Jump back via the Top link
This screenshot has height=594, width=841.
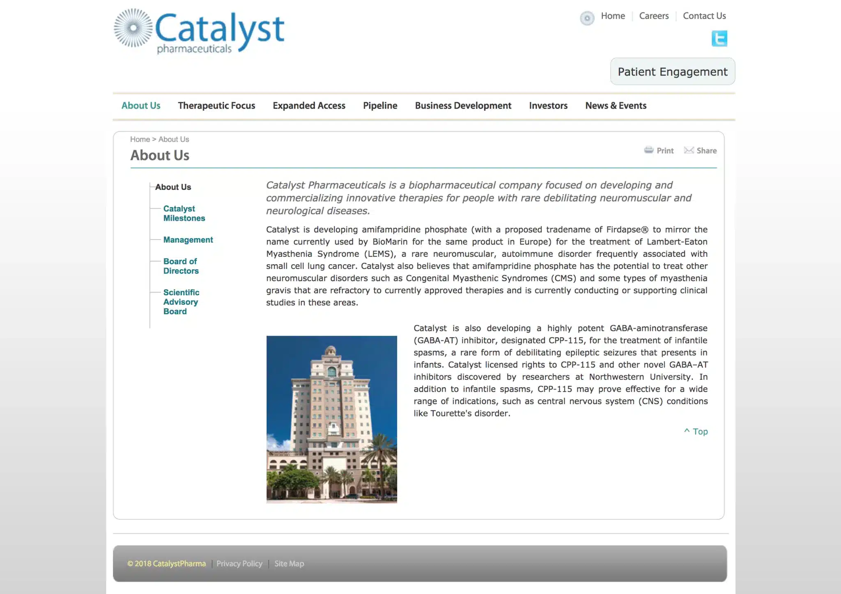pos(696,432)
